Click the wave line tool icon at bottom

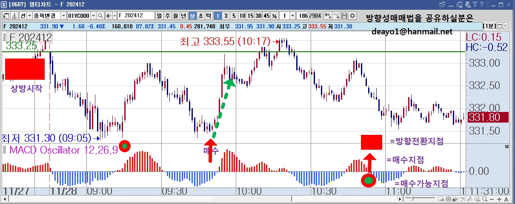[463, 199]
